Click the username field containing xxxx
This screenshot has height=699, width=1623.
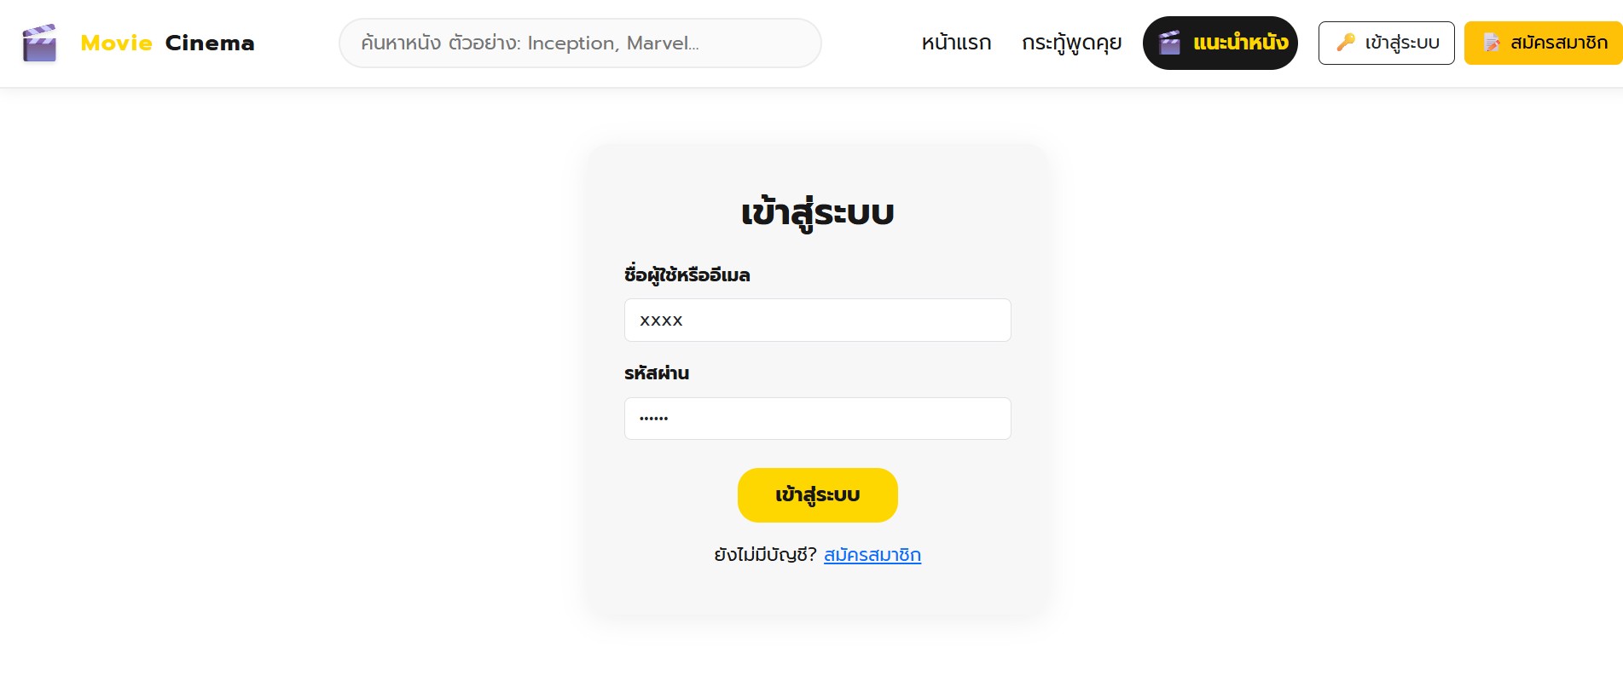[x=818, y=320]
